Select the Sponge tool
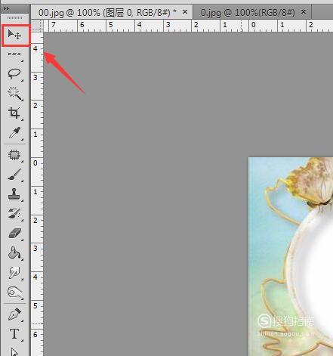Image resolution: width=333 pixels, height=356 pixels. click(14, 293)
